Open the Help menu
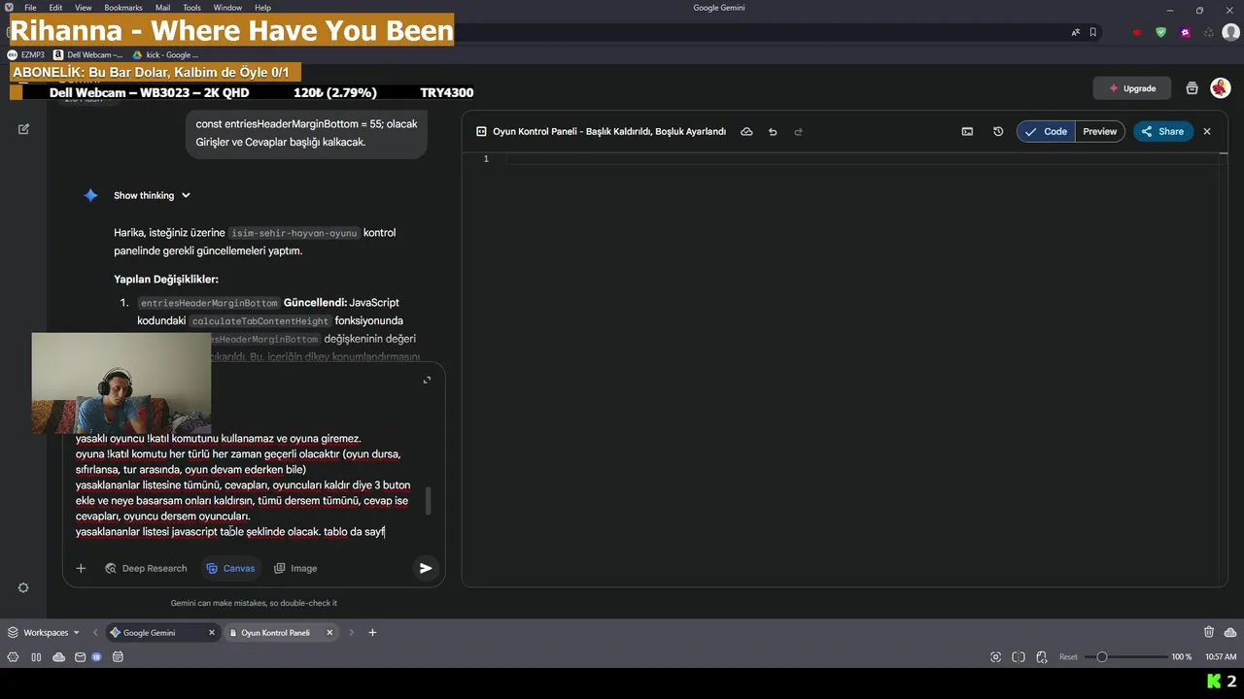Viewport: 1244px width, 699px height. tap(262, 8)
